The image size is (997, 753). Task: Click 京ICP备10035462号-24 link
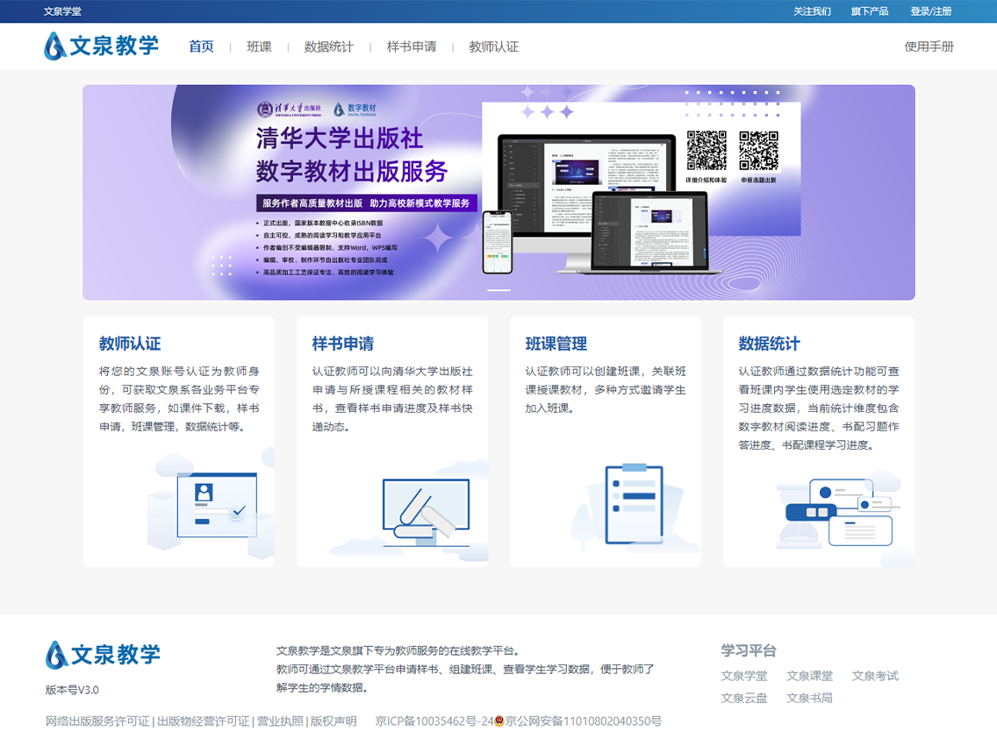(434, 721)
